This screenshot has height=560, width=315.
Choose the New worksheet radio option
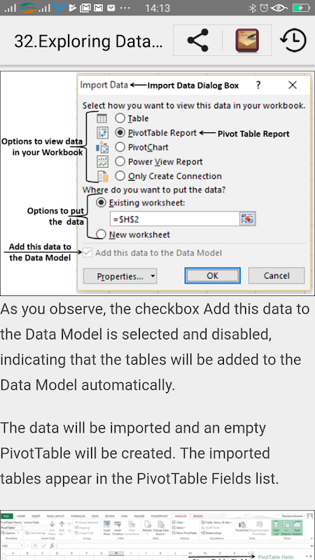point(101,234)
